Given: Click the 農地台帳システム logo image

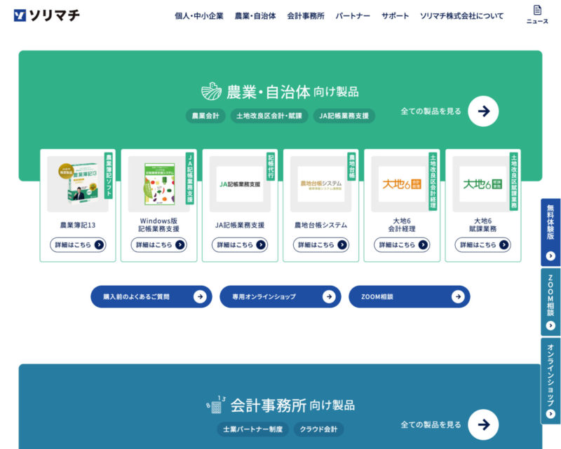Looking at the screenshot, I should [x=321, y=184].
